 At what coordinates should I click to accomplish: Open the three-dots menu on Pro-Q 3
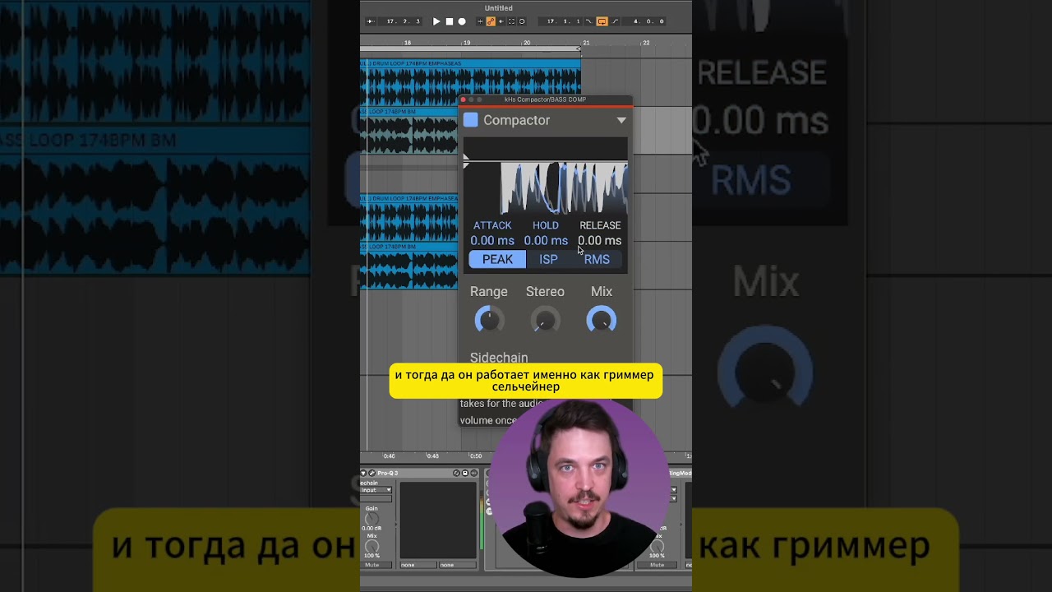pyautogui.click(x=473, y=473)
